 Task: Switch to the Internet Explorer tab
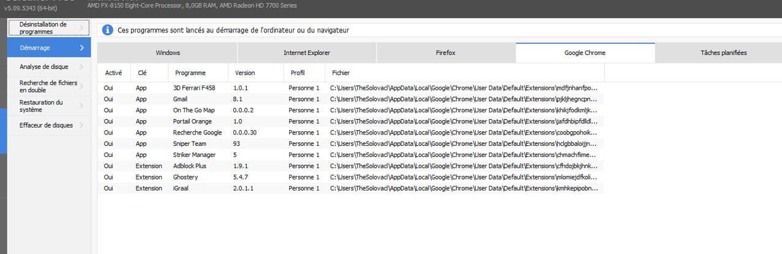[x=307, y=53]
